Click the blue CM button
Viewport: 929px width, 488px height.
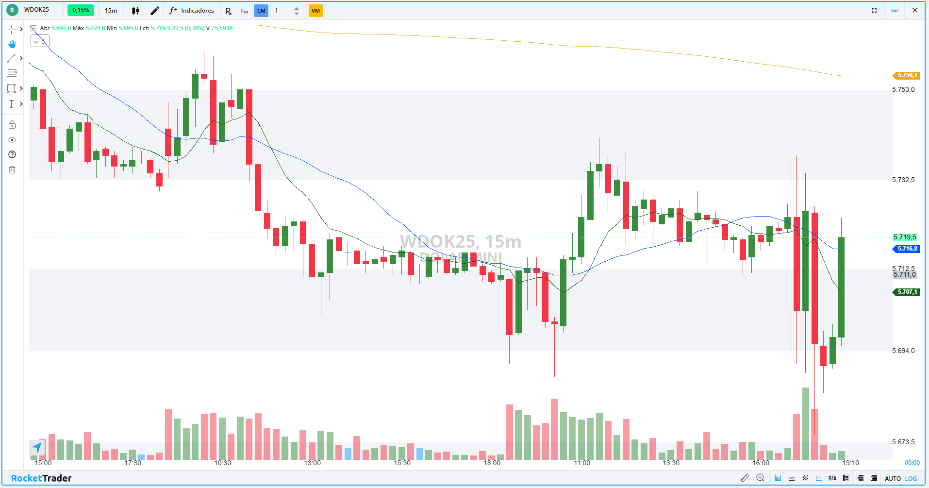(261, 11)
